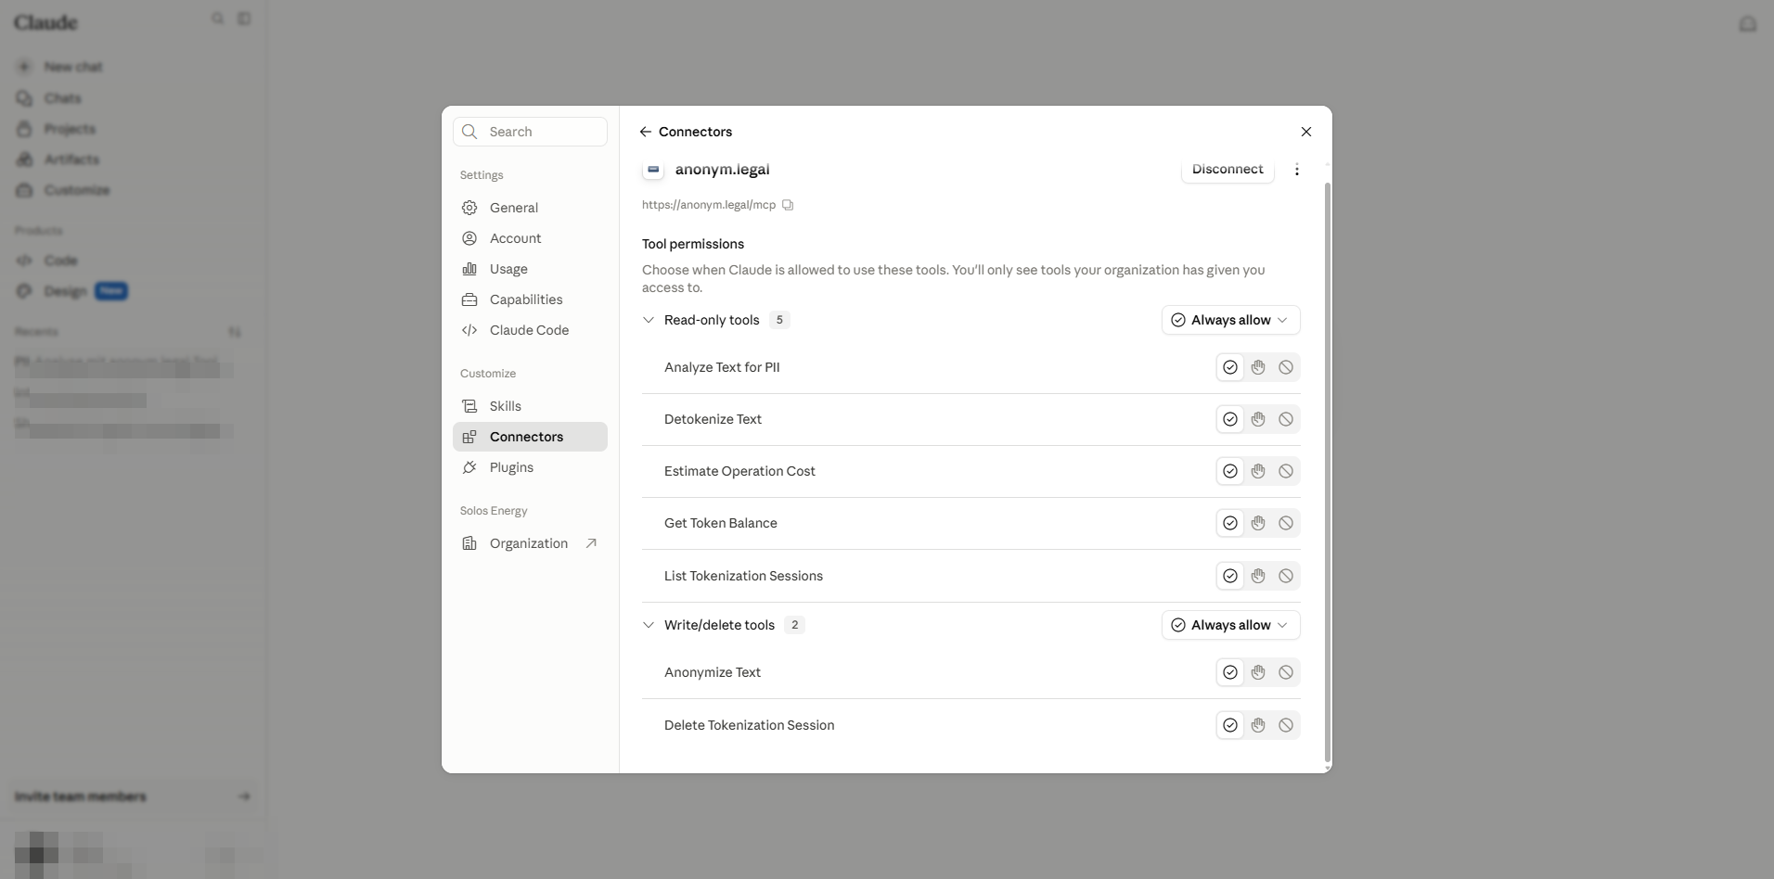Block the Detokenize Text tool
This screenshot has height=879, width=1774.
[1286, 419]
